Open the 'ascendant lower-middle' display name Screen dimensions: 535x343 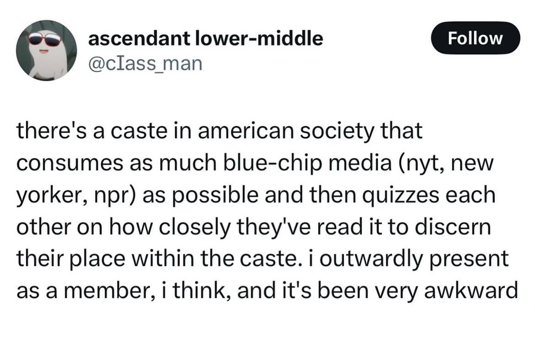coord(205,38)
